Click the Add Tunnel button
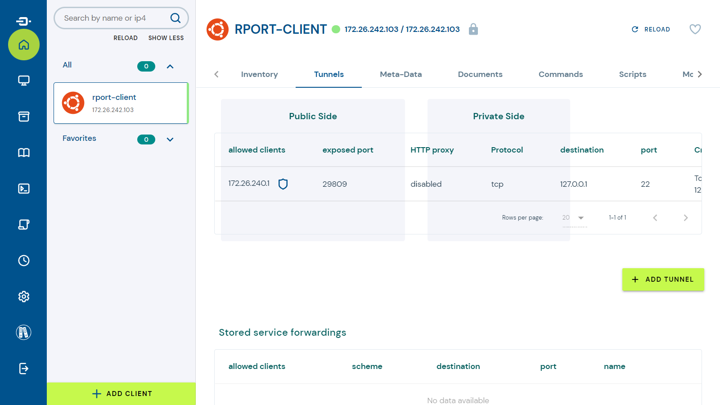This screenshot has height=405, width=720. click(663, 279)
